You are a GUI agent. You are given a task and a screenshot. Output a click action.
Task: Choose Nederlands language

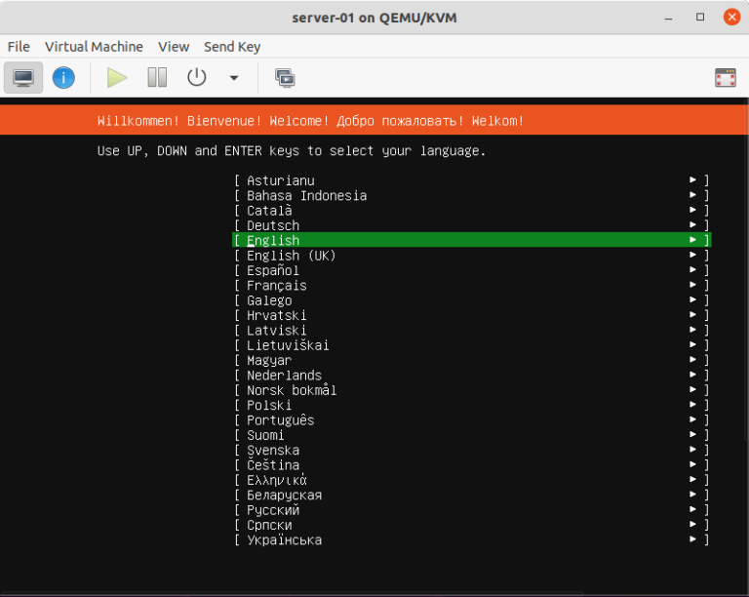pyautogui.click(x=471, y=376)
